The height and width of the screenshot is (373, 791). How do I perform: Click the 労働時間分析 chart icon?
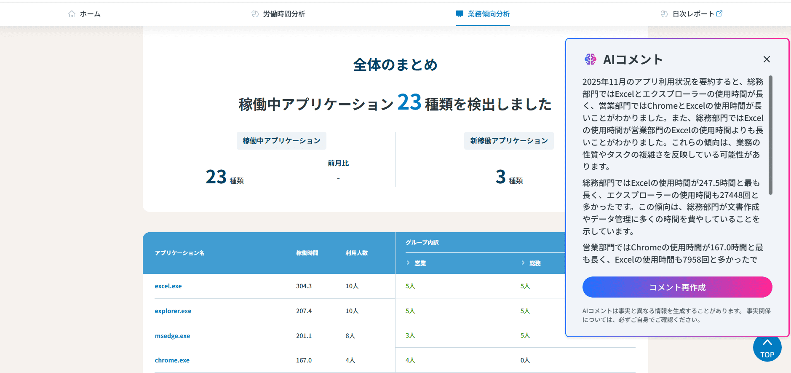(255, 14)
